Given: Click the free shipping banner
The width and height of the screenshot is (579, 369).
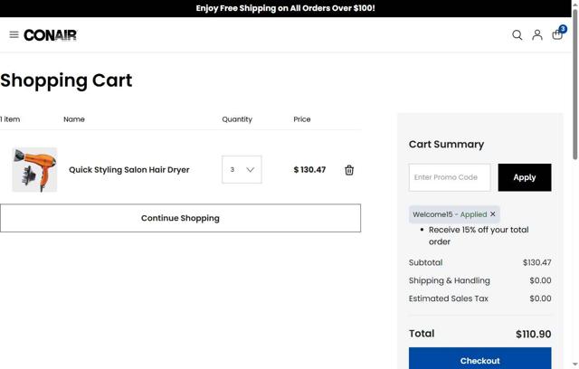Looking at the screenshot, I should pos(286,8).
